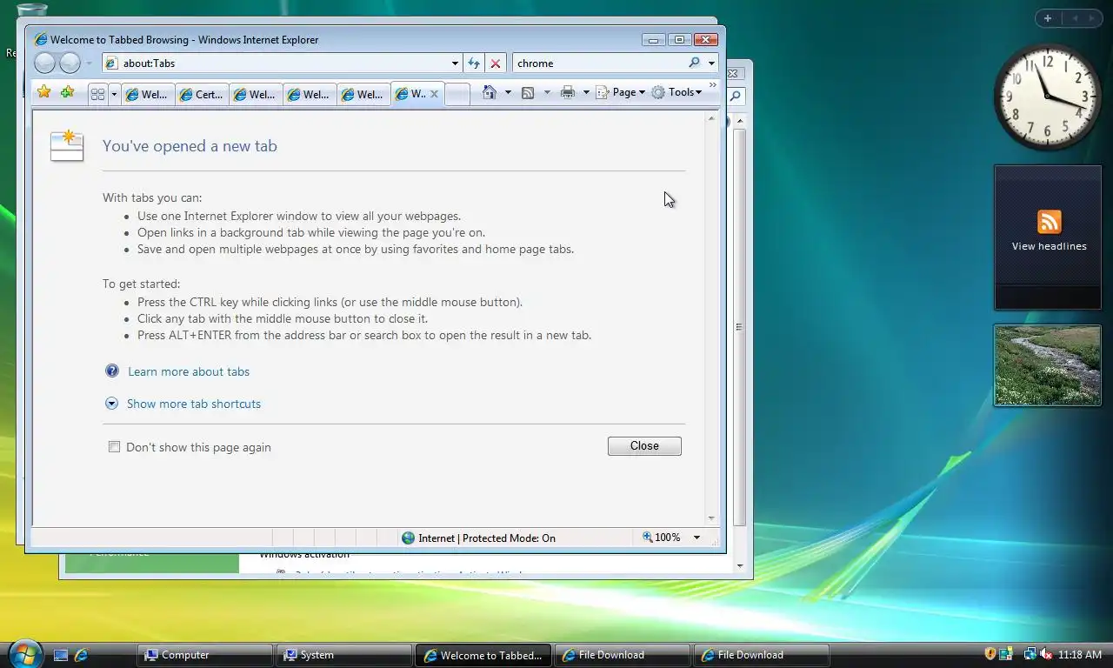Click the page scroll down arrow in Internet Explorer
The width and height of the screenshot is (1113, 668).
[711, 518]
